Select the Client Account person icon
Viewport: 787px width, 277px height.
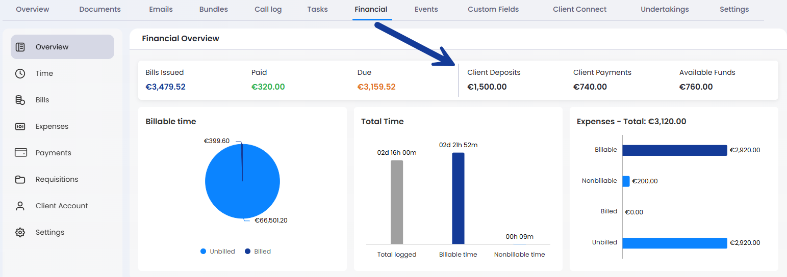coord(20,206)
